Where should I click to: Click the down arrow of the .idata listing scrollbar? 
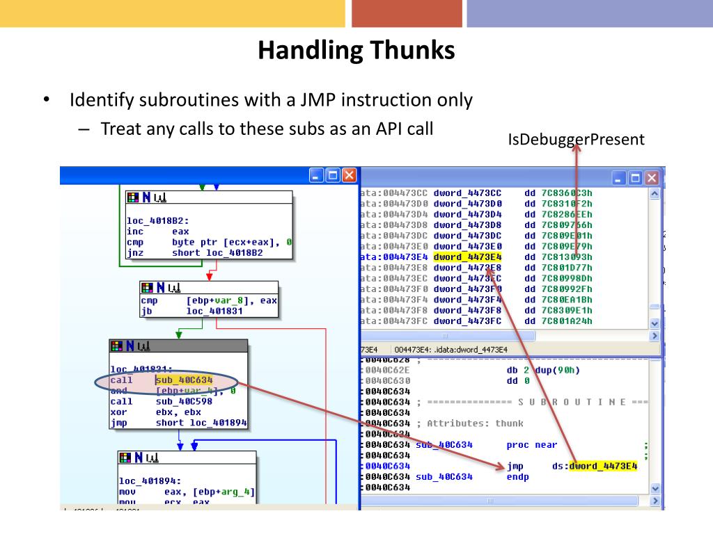[x=655, y=324]
